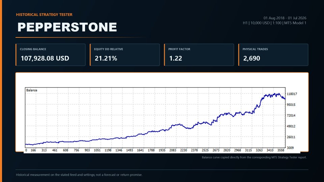Click the PROFIT FACTOR card label
The width and height of the screenshot is (324, 182).
point(179,49)
